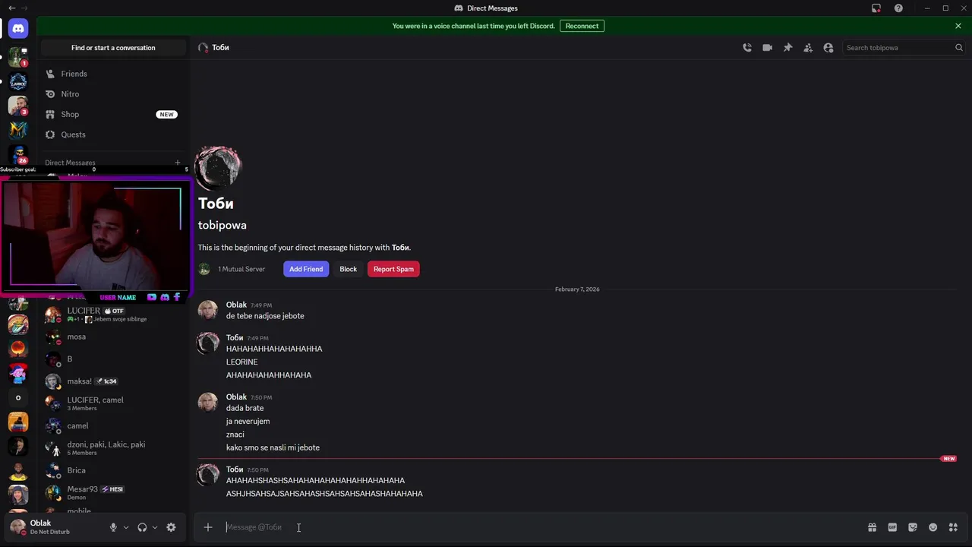972x547 pixels.
Task: Expand microphone input options arrow
Action: [126, 527]
